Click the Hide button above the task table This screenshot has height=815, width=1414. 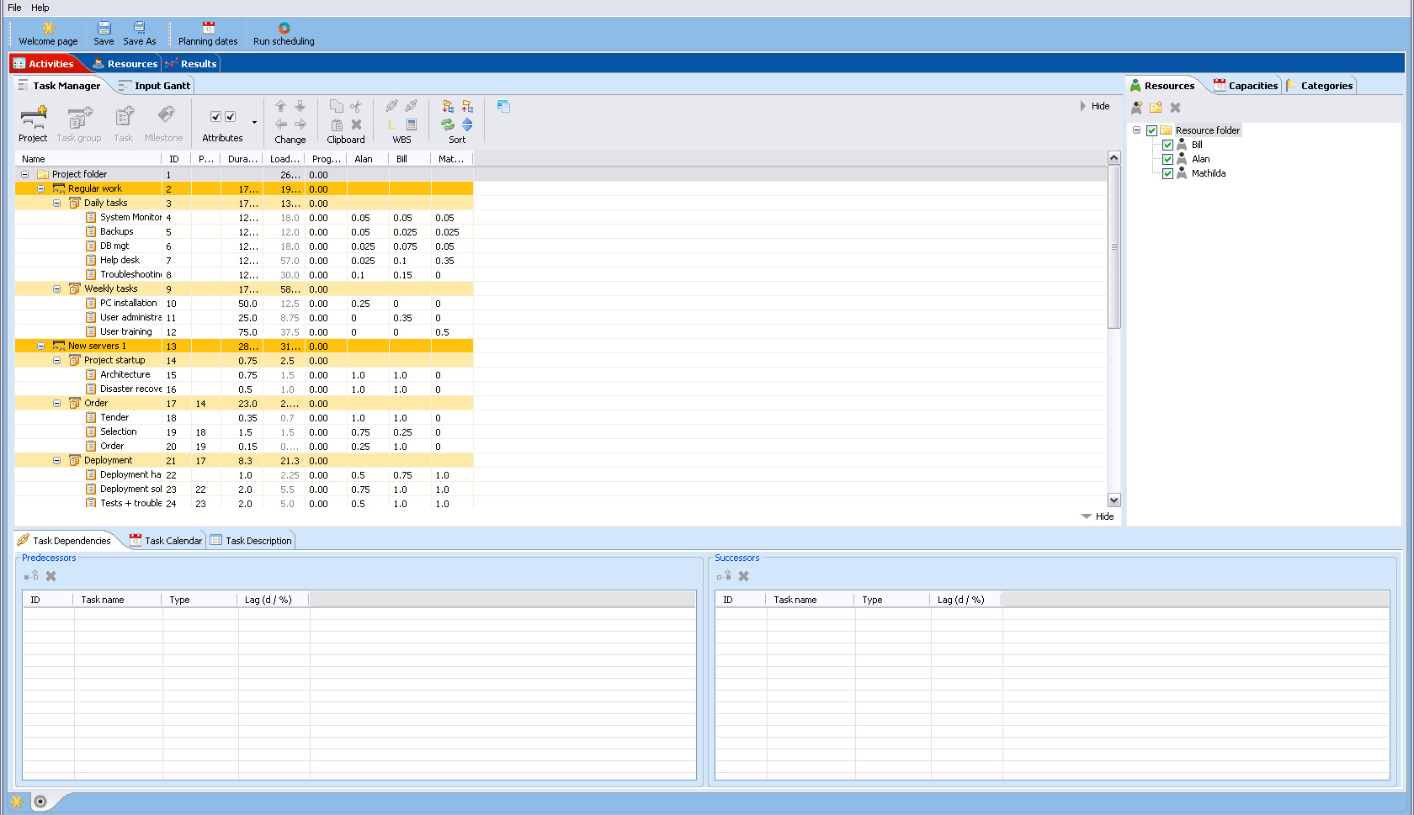(x=1095, y=105)
